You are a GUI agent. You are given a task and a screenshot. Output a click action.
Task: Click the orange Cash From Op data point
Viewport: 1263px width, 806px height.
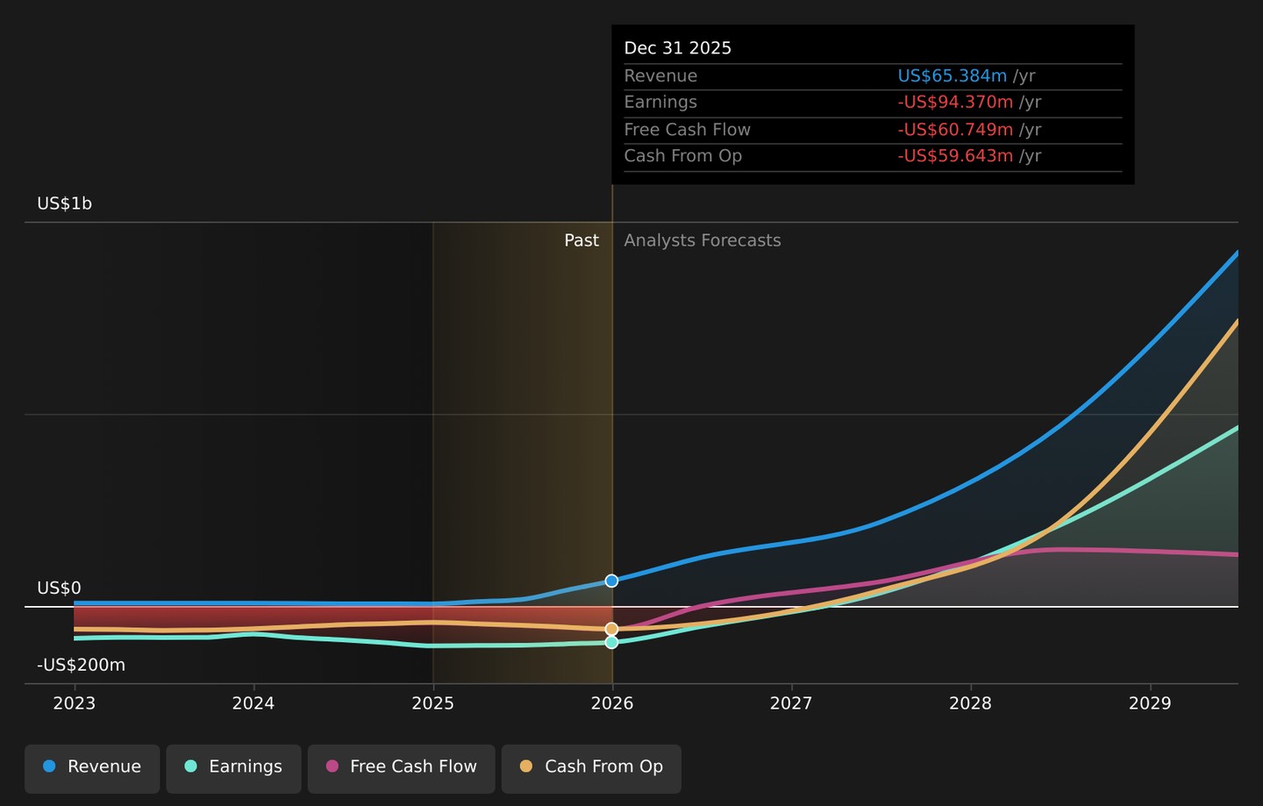611,629
